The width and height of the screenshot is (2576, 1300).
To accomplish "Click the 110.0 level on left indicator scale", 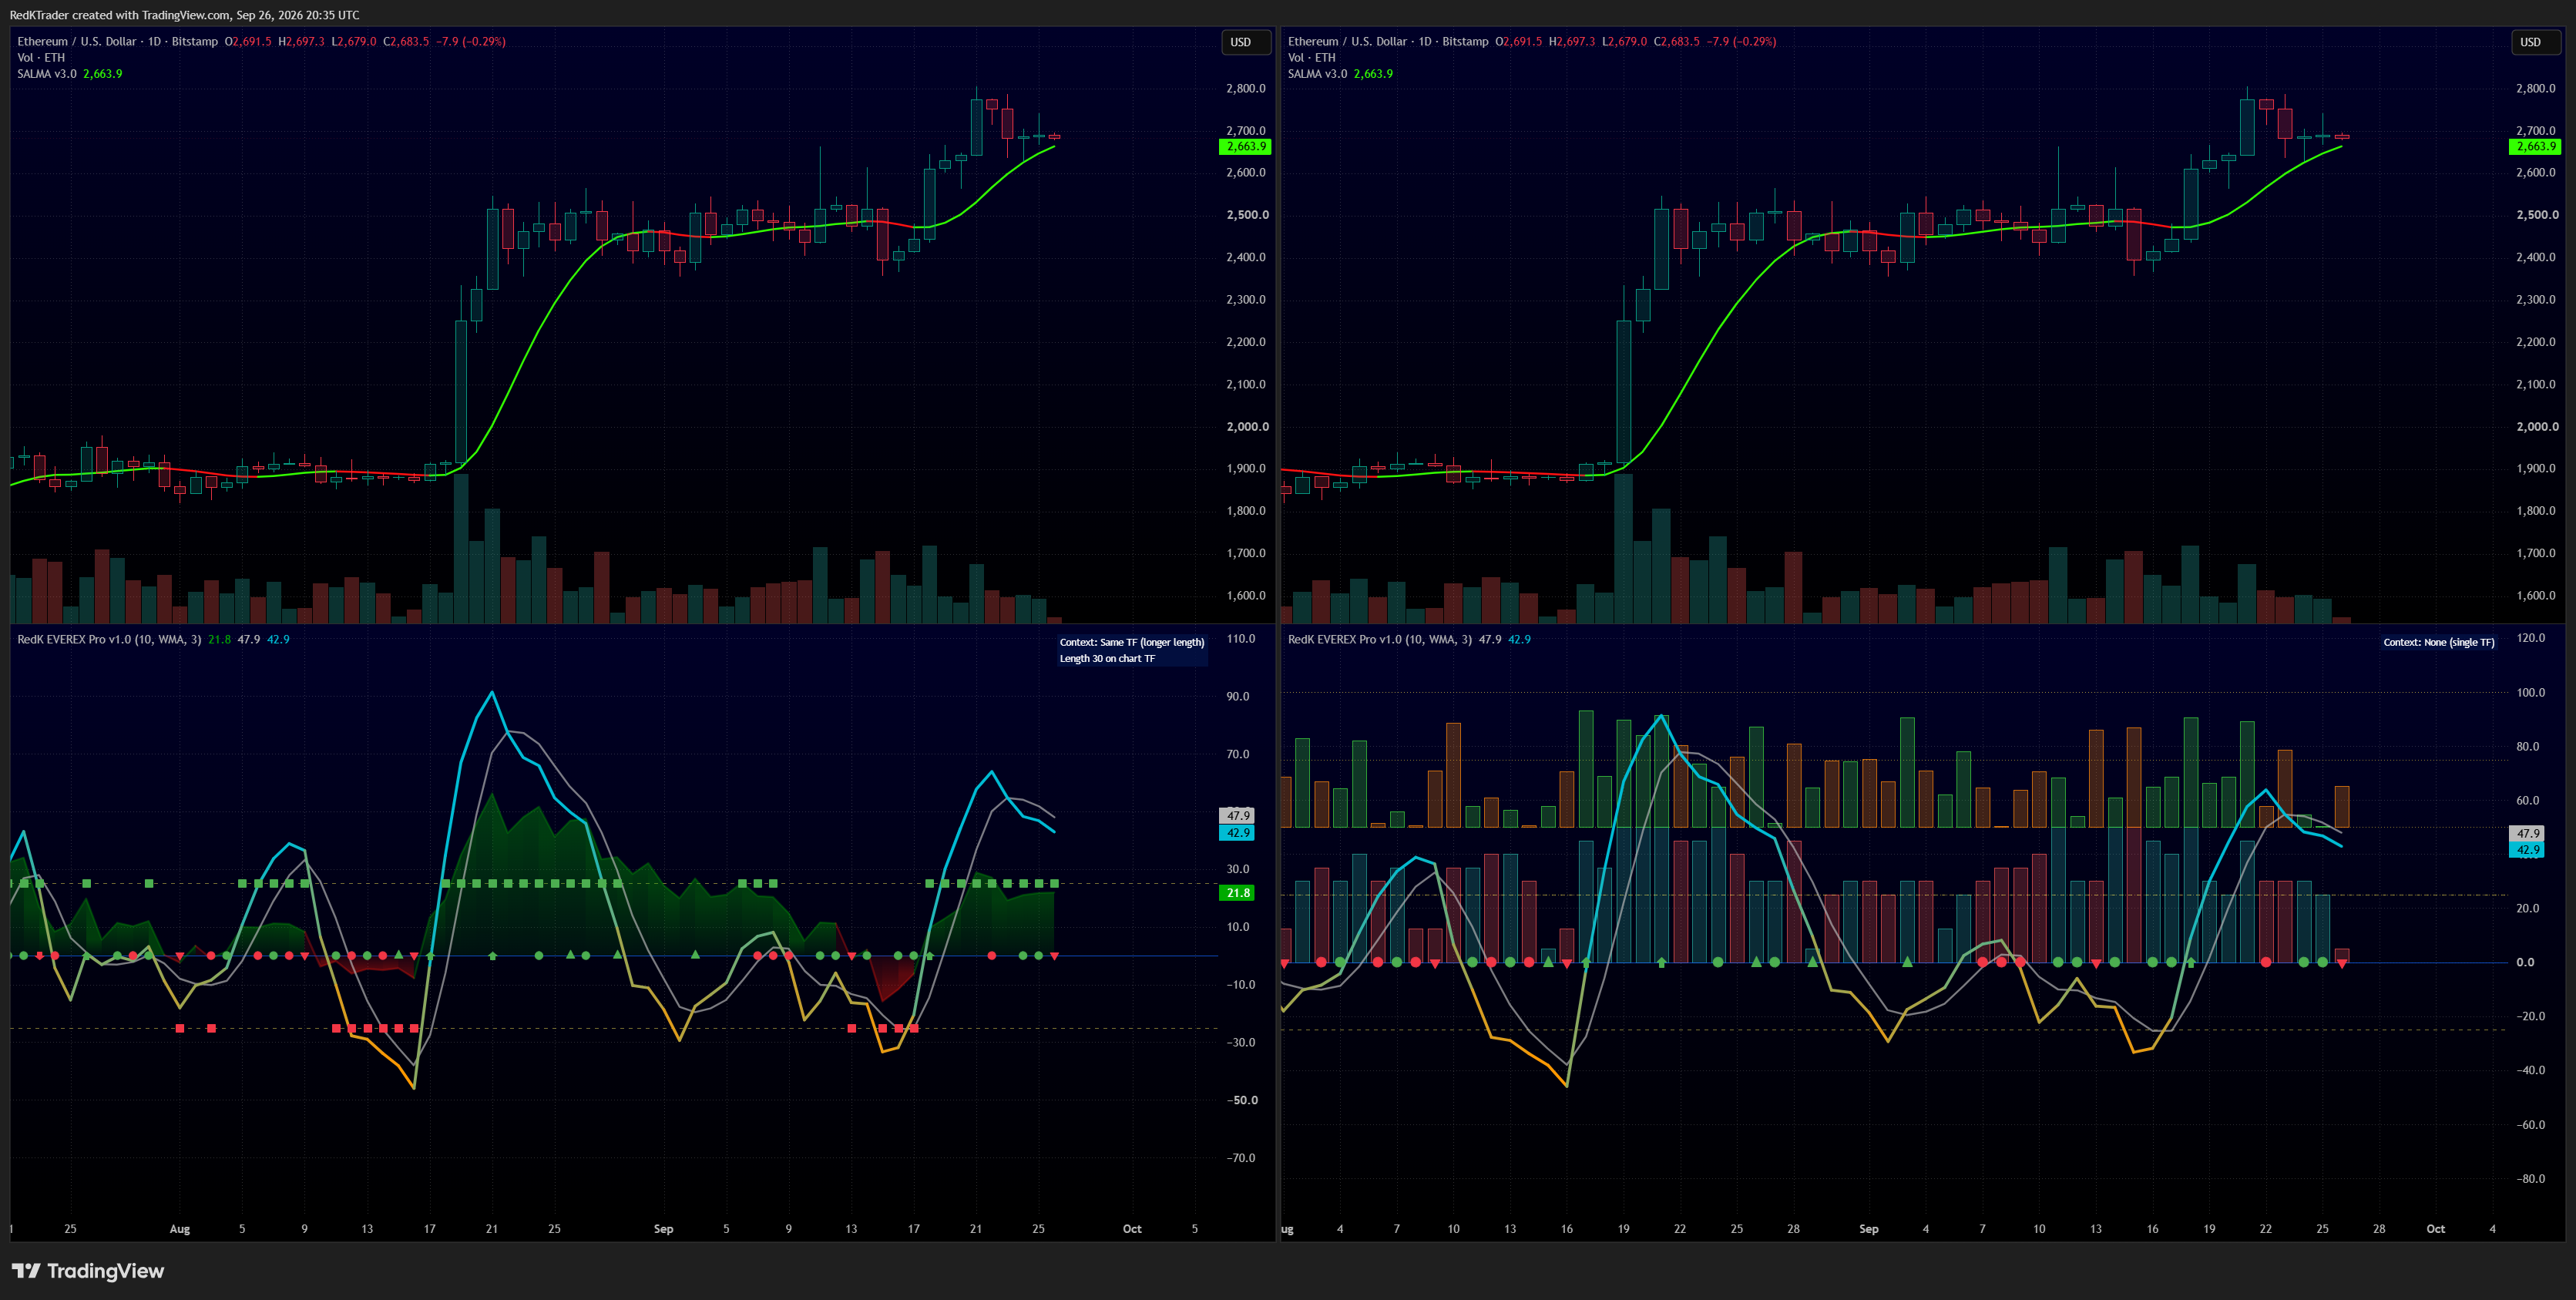I will pyautogui.click(x=1241, y=638).
